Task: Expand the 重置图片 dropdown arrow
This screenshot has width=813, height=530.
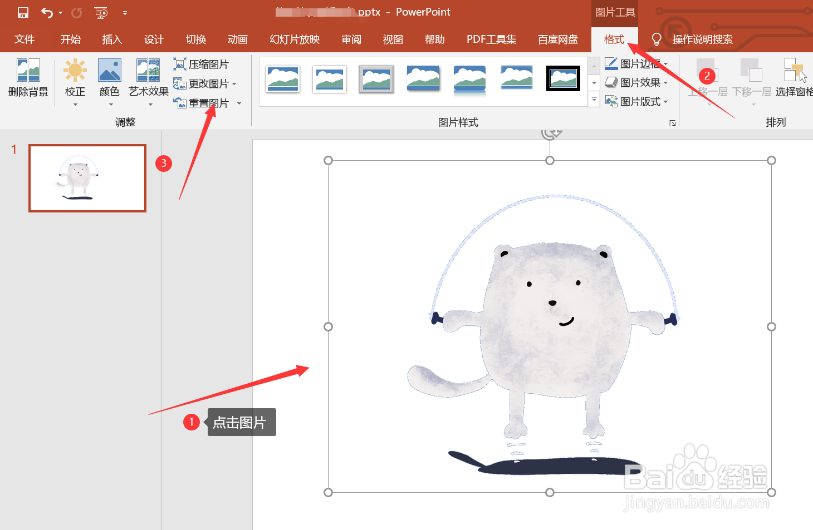Action: point(239,103)
